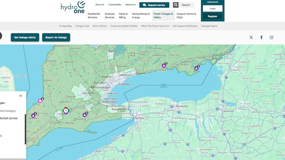Go to Outage Tools tab
This screenshot has width=285, height=160.
coord(82,26)
